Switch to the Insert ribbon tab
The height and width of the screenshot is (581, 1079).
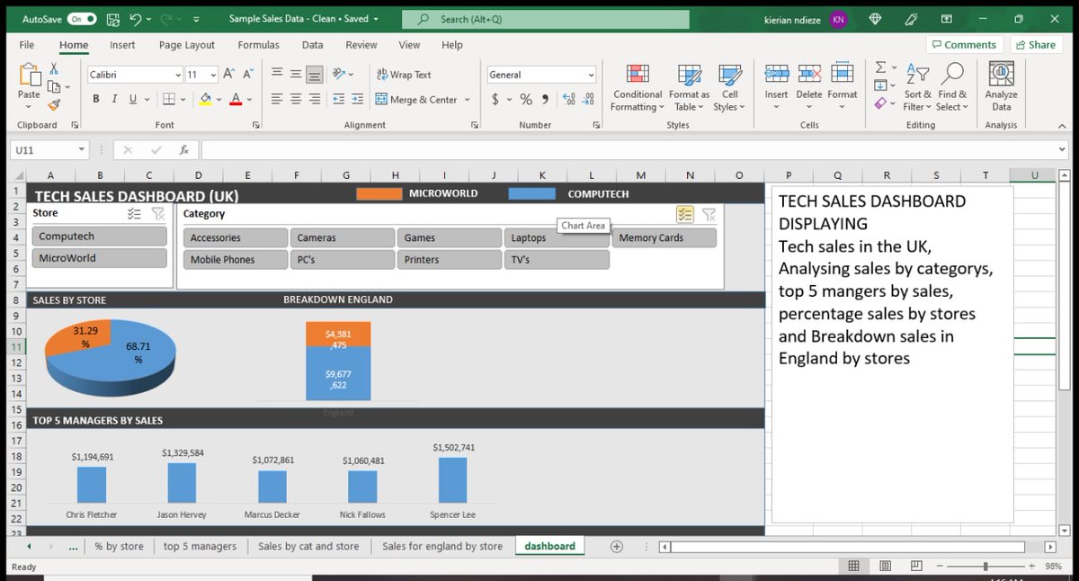122,45
